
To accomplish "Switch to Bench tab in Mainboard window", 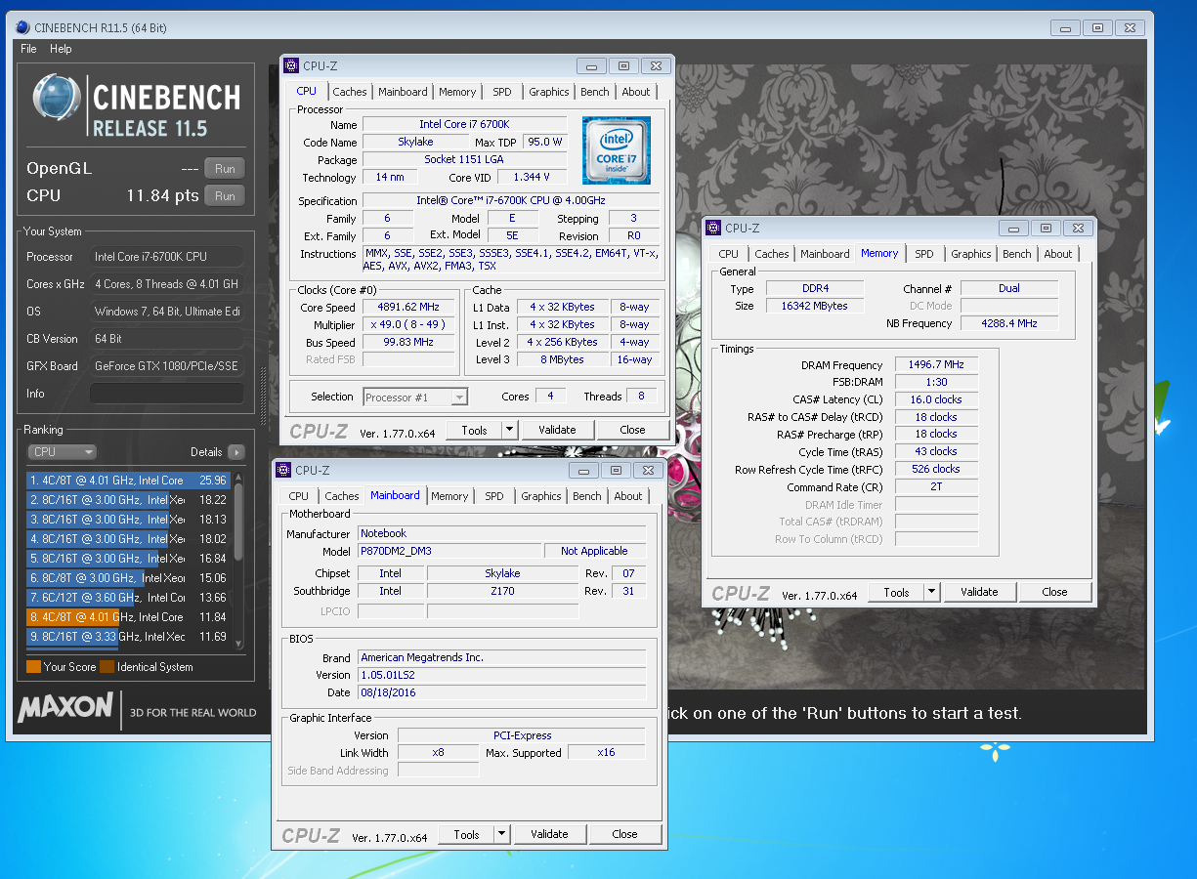I will coord(587,496).
